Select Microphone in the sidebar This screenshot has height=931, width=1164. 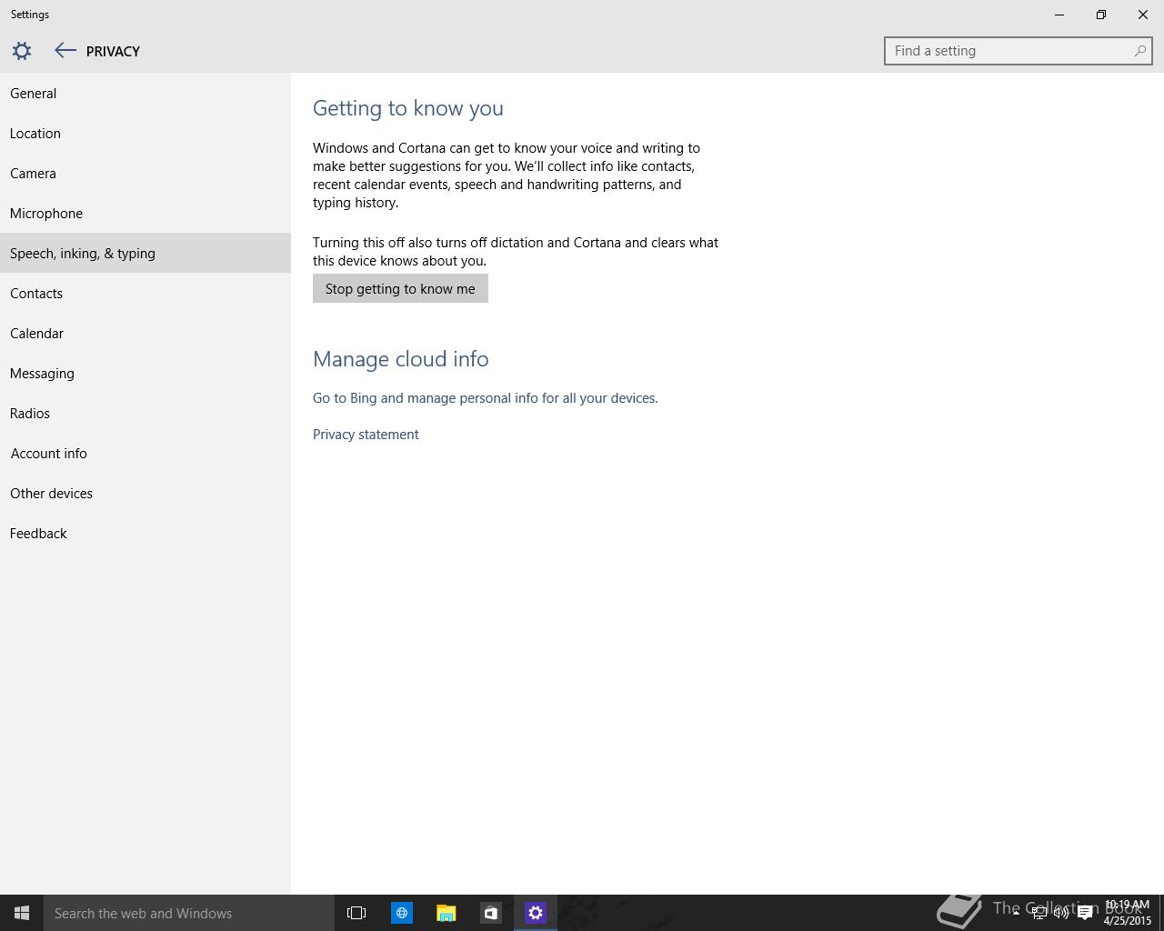coord(145,214)
